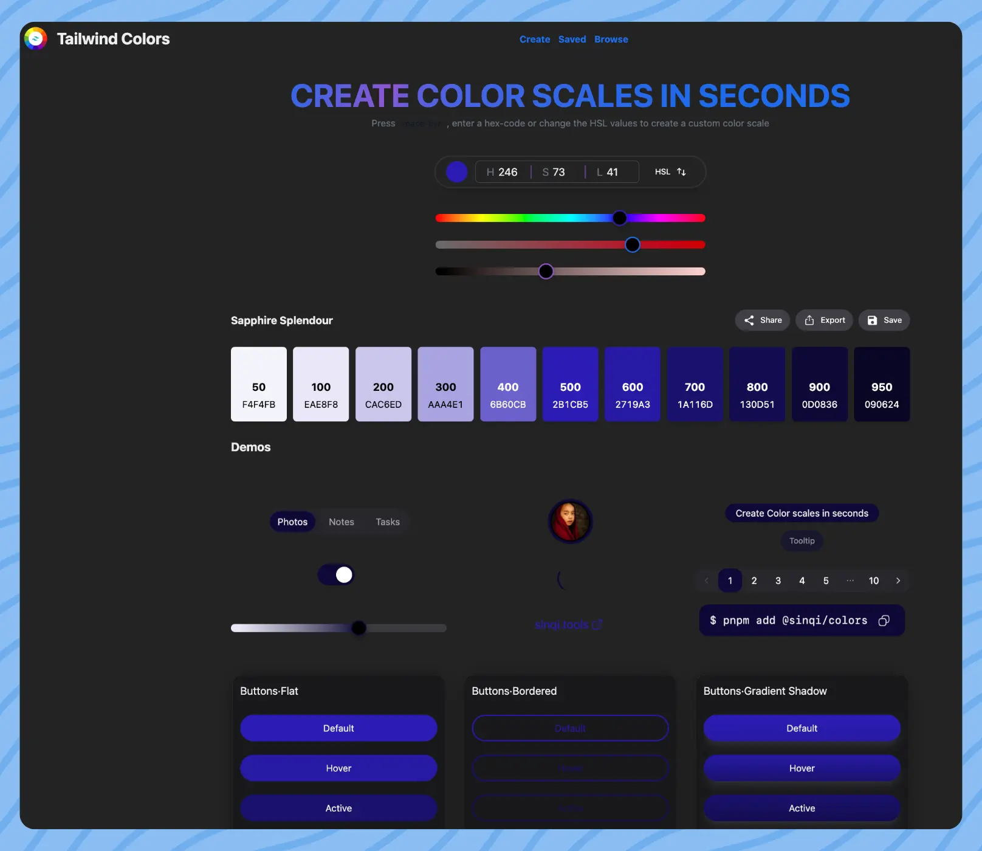This screenshot has width=982, height=851.
Task: Click the Save disk icon button
Action: [884, 320]
